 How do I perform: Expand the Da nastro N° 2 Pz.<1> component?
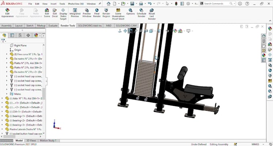(x=7, y=59)
